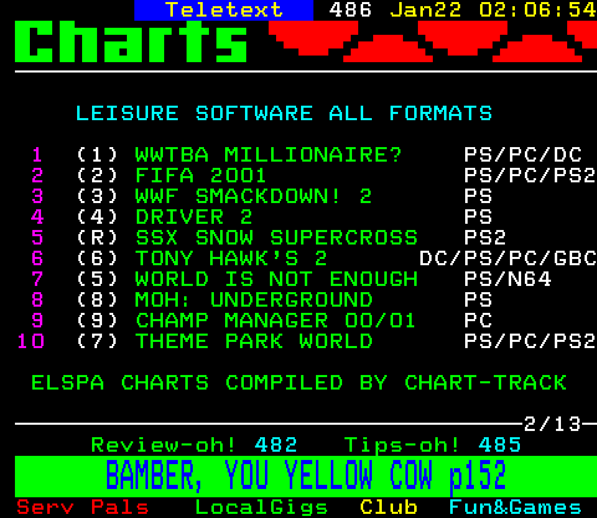Go to the yellow Club fastext link
The image size is (597, 518).
coord(388,507)
